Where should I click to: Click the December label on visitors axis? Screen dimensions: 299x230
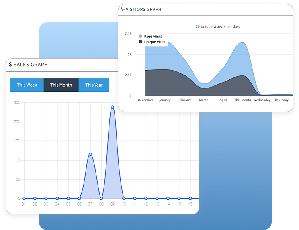(x=145, y=100)
